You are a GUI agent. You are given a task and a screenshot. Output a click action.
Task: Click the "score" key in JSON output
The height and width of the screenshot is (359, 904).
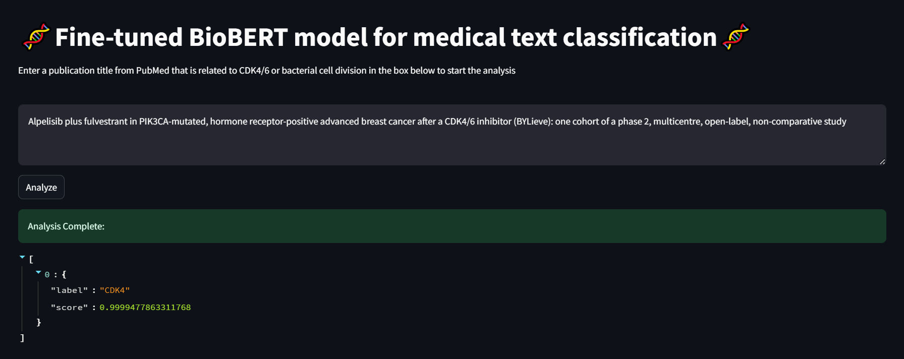[69, 308]
